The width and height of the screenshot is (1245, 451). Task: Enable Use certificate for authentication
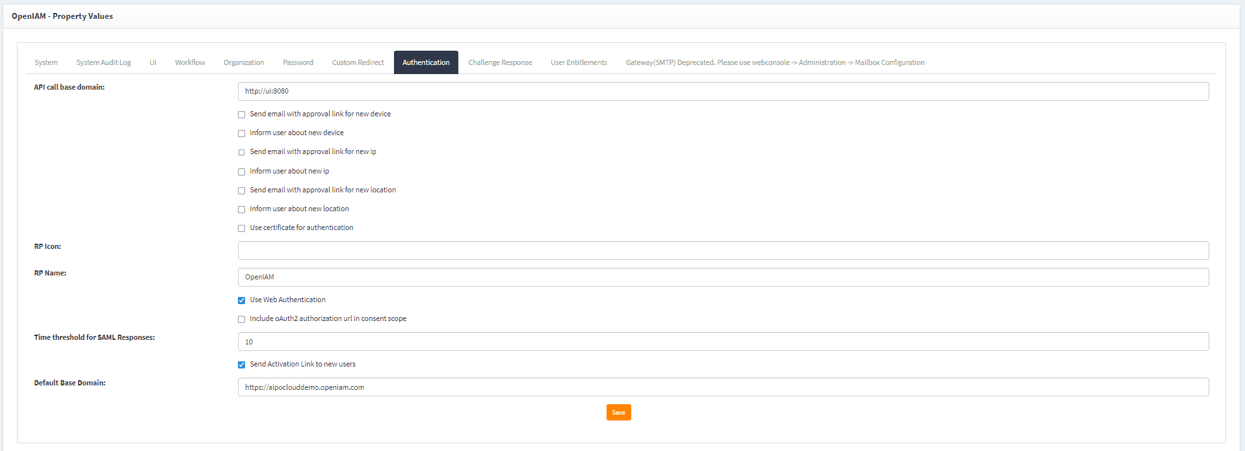click(x=242, y=228)
